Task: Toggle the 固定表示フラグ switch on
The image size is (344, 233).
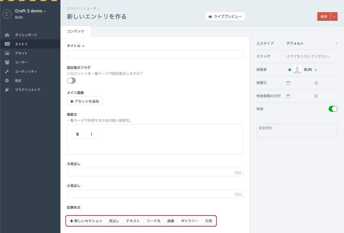Action: (71, 81)
